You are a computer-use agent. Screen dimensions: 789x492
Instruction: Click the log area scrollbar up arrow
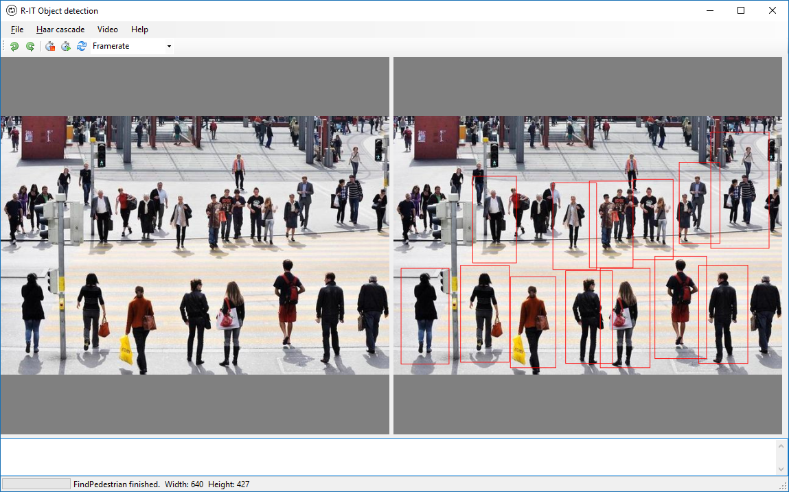[781, 446]
